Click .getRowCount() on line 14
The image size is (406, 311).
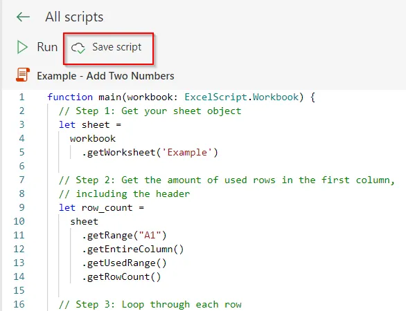121,276
